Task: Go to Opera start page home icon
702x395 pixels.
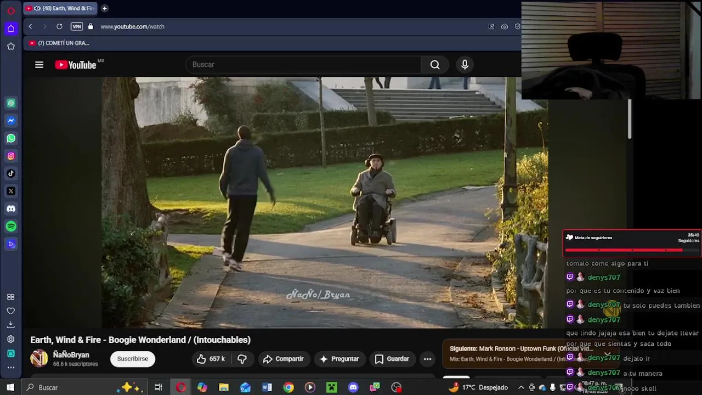Action: tap(10, 29)
